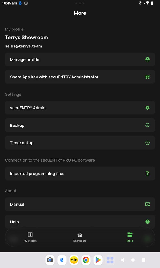Switch to Dashboard tab
160x268 pixels.
coord(80,237)
